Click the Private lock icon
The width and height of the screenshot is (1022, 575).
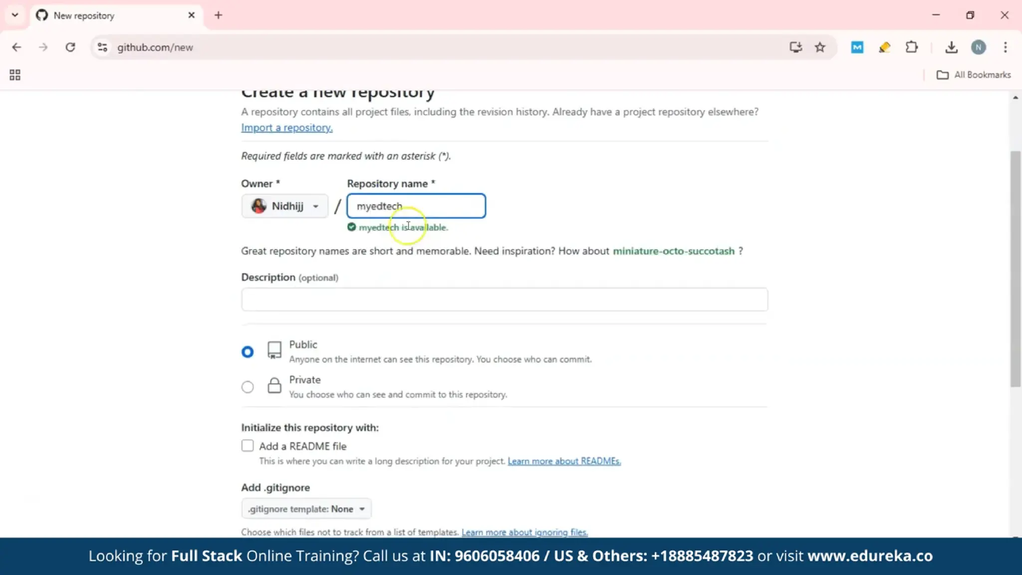click(274, 385)
